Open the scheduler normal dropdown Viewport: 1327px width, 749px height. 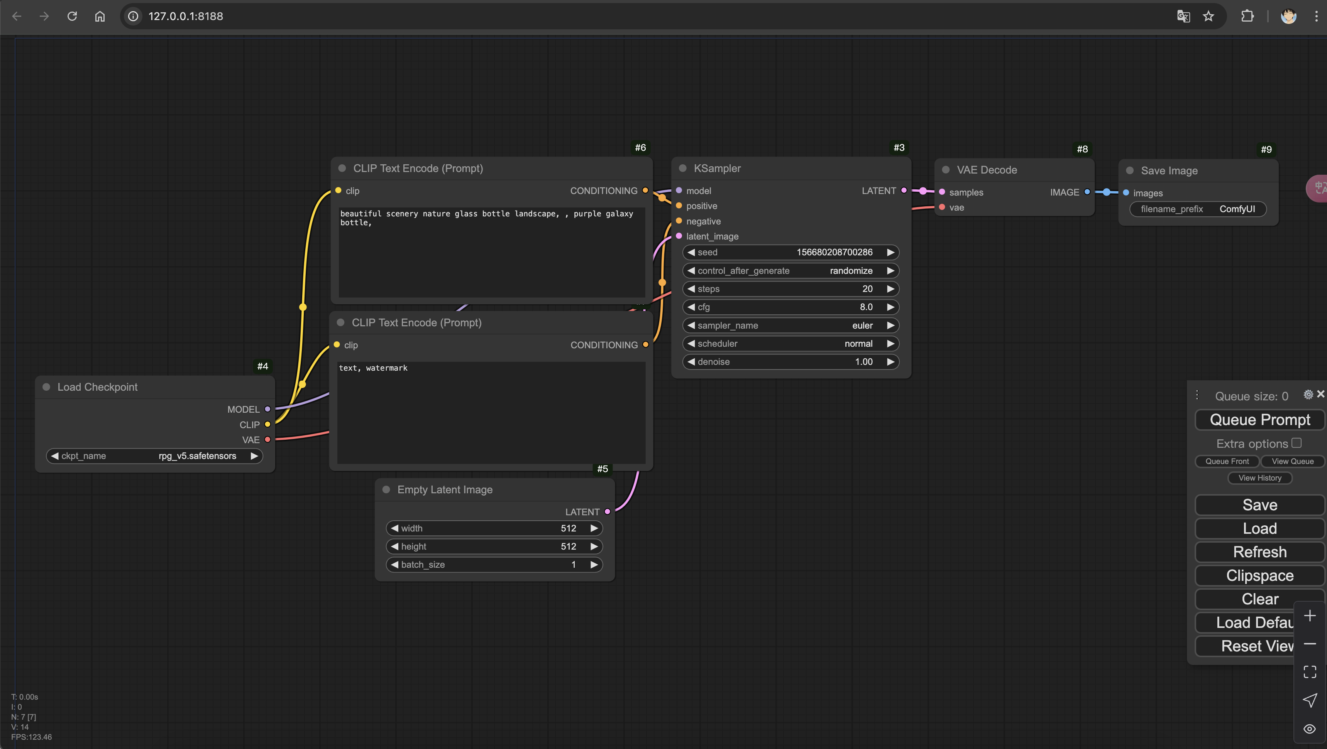791,343
